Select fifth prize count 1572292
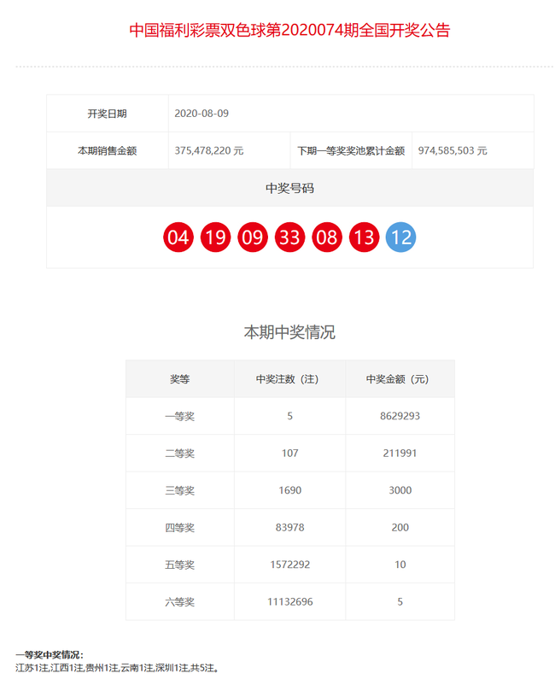The width and height of the screenshot is (555, 685). pyautogui.click(x=290, y=565)
